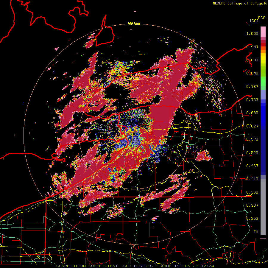Click the 0.360 scale value

[252, 192]
